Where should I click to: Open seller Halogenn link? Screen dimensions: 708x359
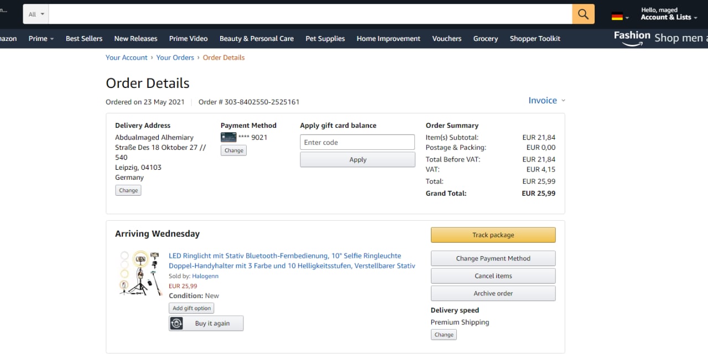click(x=205, y=276)
